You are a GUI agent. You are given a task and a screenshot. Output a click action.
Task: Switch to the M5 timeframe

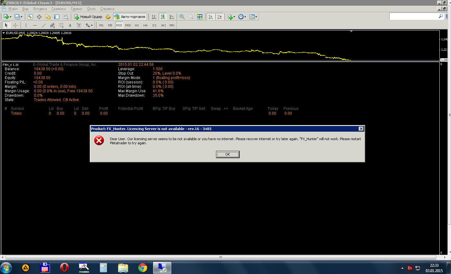(110, 25)
